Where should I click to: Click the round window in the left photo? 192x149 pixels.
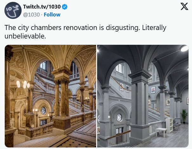[43, 110]
